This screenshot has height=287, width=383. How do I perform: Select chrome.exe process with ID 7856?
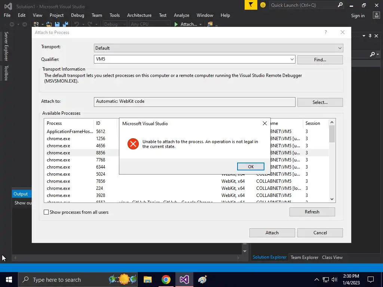coord(186,181)
